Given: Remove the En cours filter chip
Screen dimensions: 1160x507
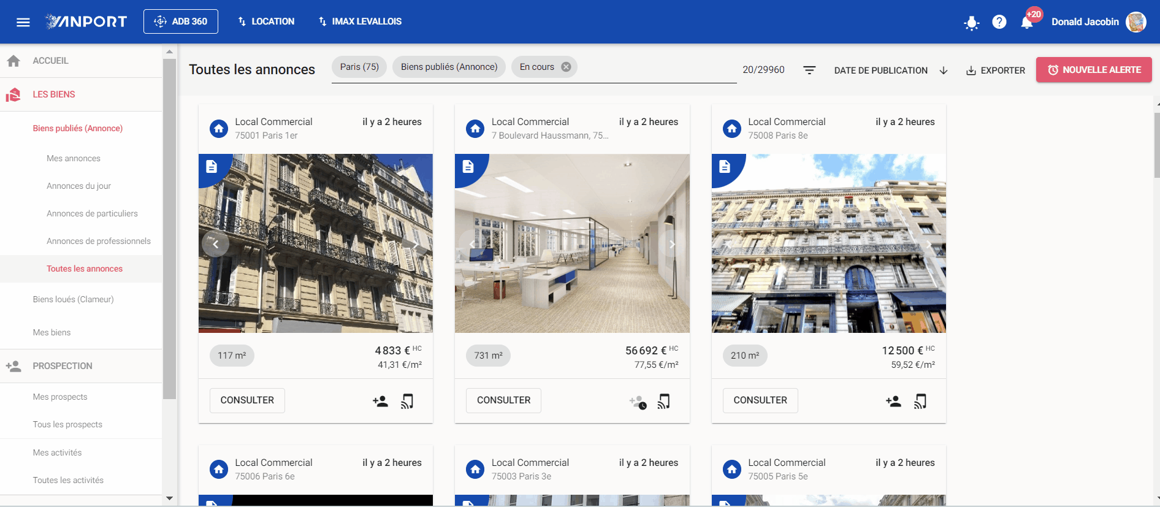Looking at the screenshot, I should [566, 67].
